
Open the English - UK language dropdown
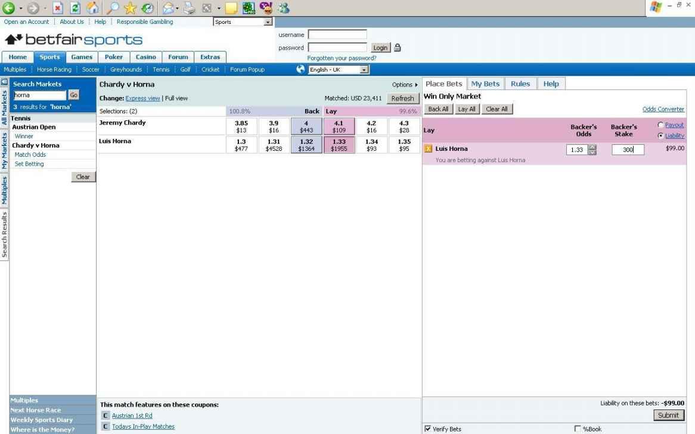pyautogui.click(x=339, y=70)
